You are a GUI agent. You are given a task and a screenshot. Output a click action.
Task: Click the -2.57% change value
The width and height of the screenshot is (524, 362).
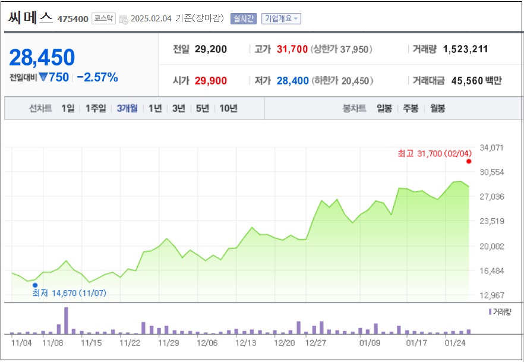(97, 77)
